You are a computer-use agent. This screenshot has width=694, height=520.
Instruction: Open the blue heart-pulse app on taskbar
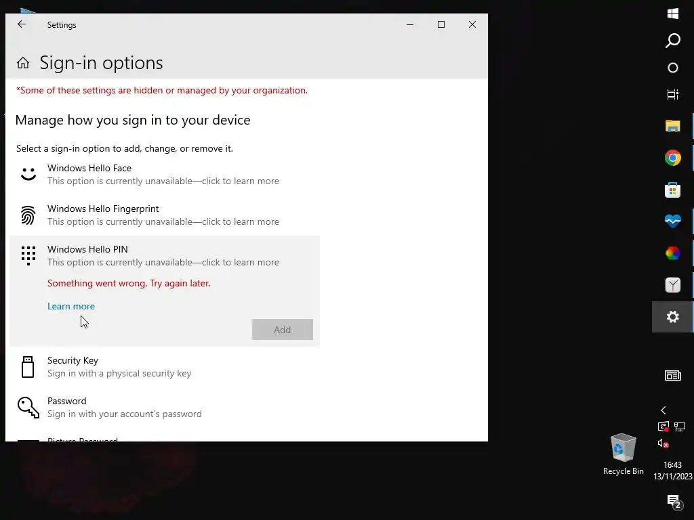coord(673,221)
